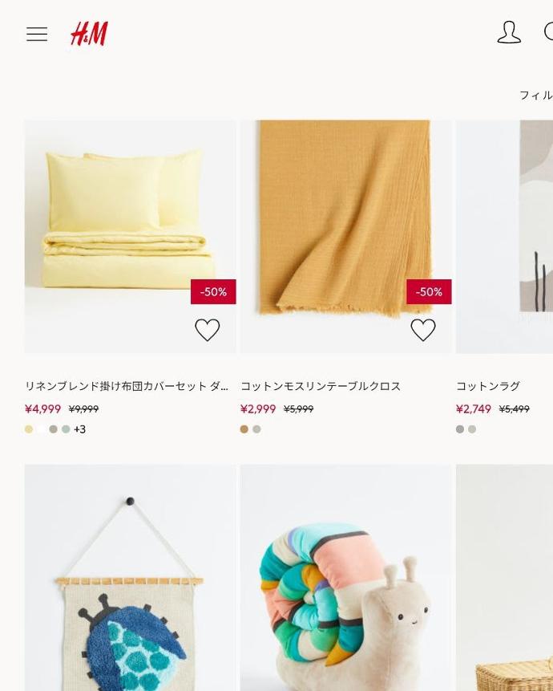Open the フィル filter option
The width and height of the screenshot is (553, 691).
click(x=536, y=96)
